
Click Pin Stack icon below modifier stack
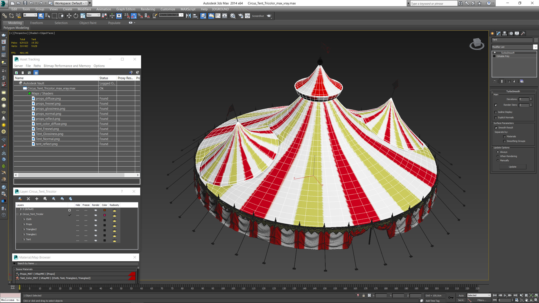point(495,81)
